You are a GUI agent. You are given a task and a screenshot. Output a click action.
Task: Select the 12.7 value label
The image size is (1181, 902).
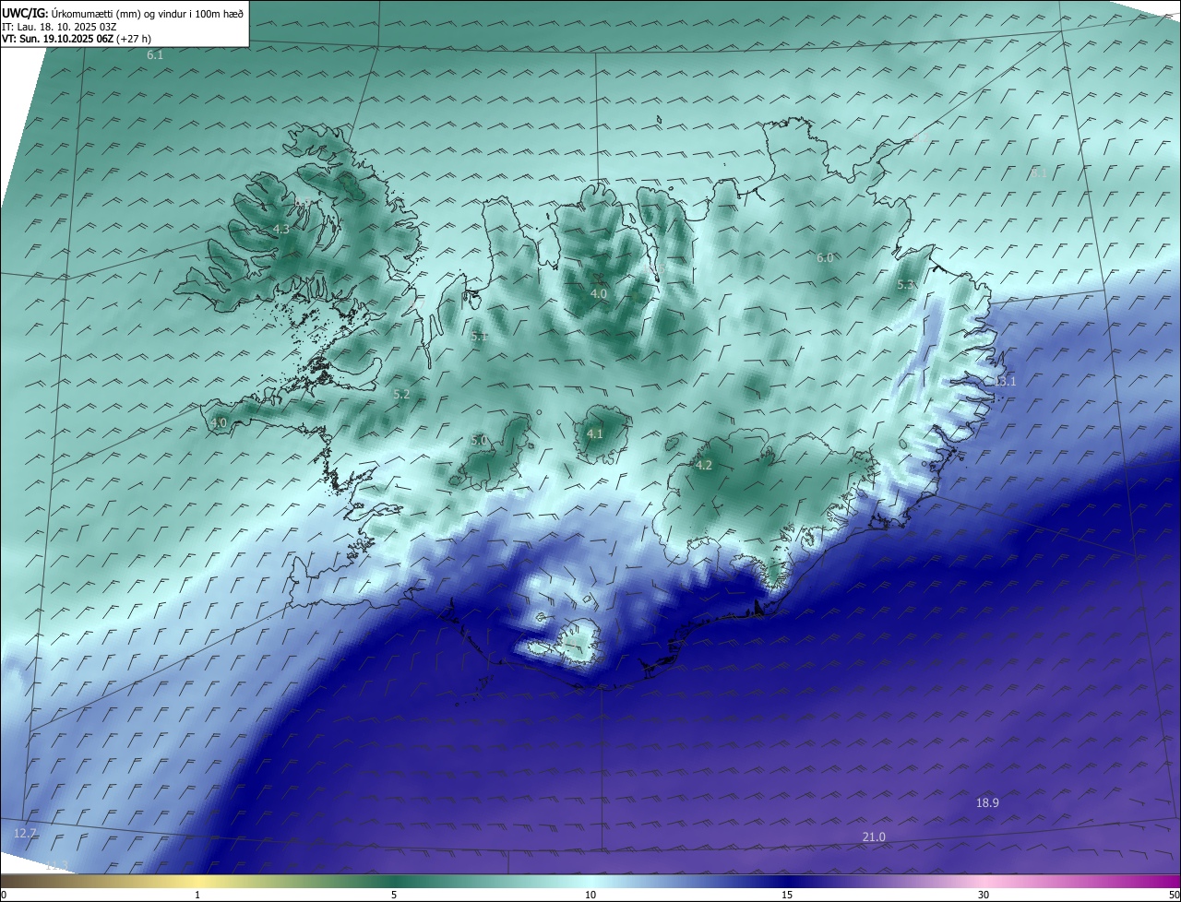coord(25,834)
